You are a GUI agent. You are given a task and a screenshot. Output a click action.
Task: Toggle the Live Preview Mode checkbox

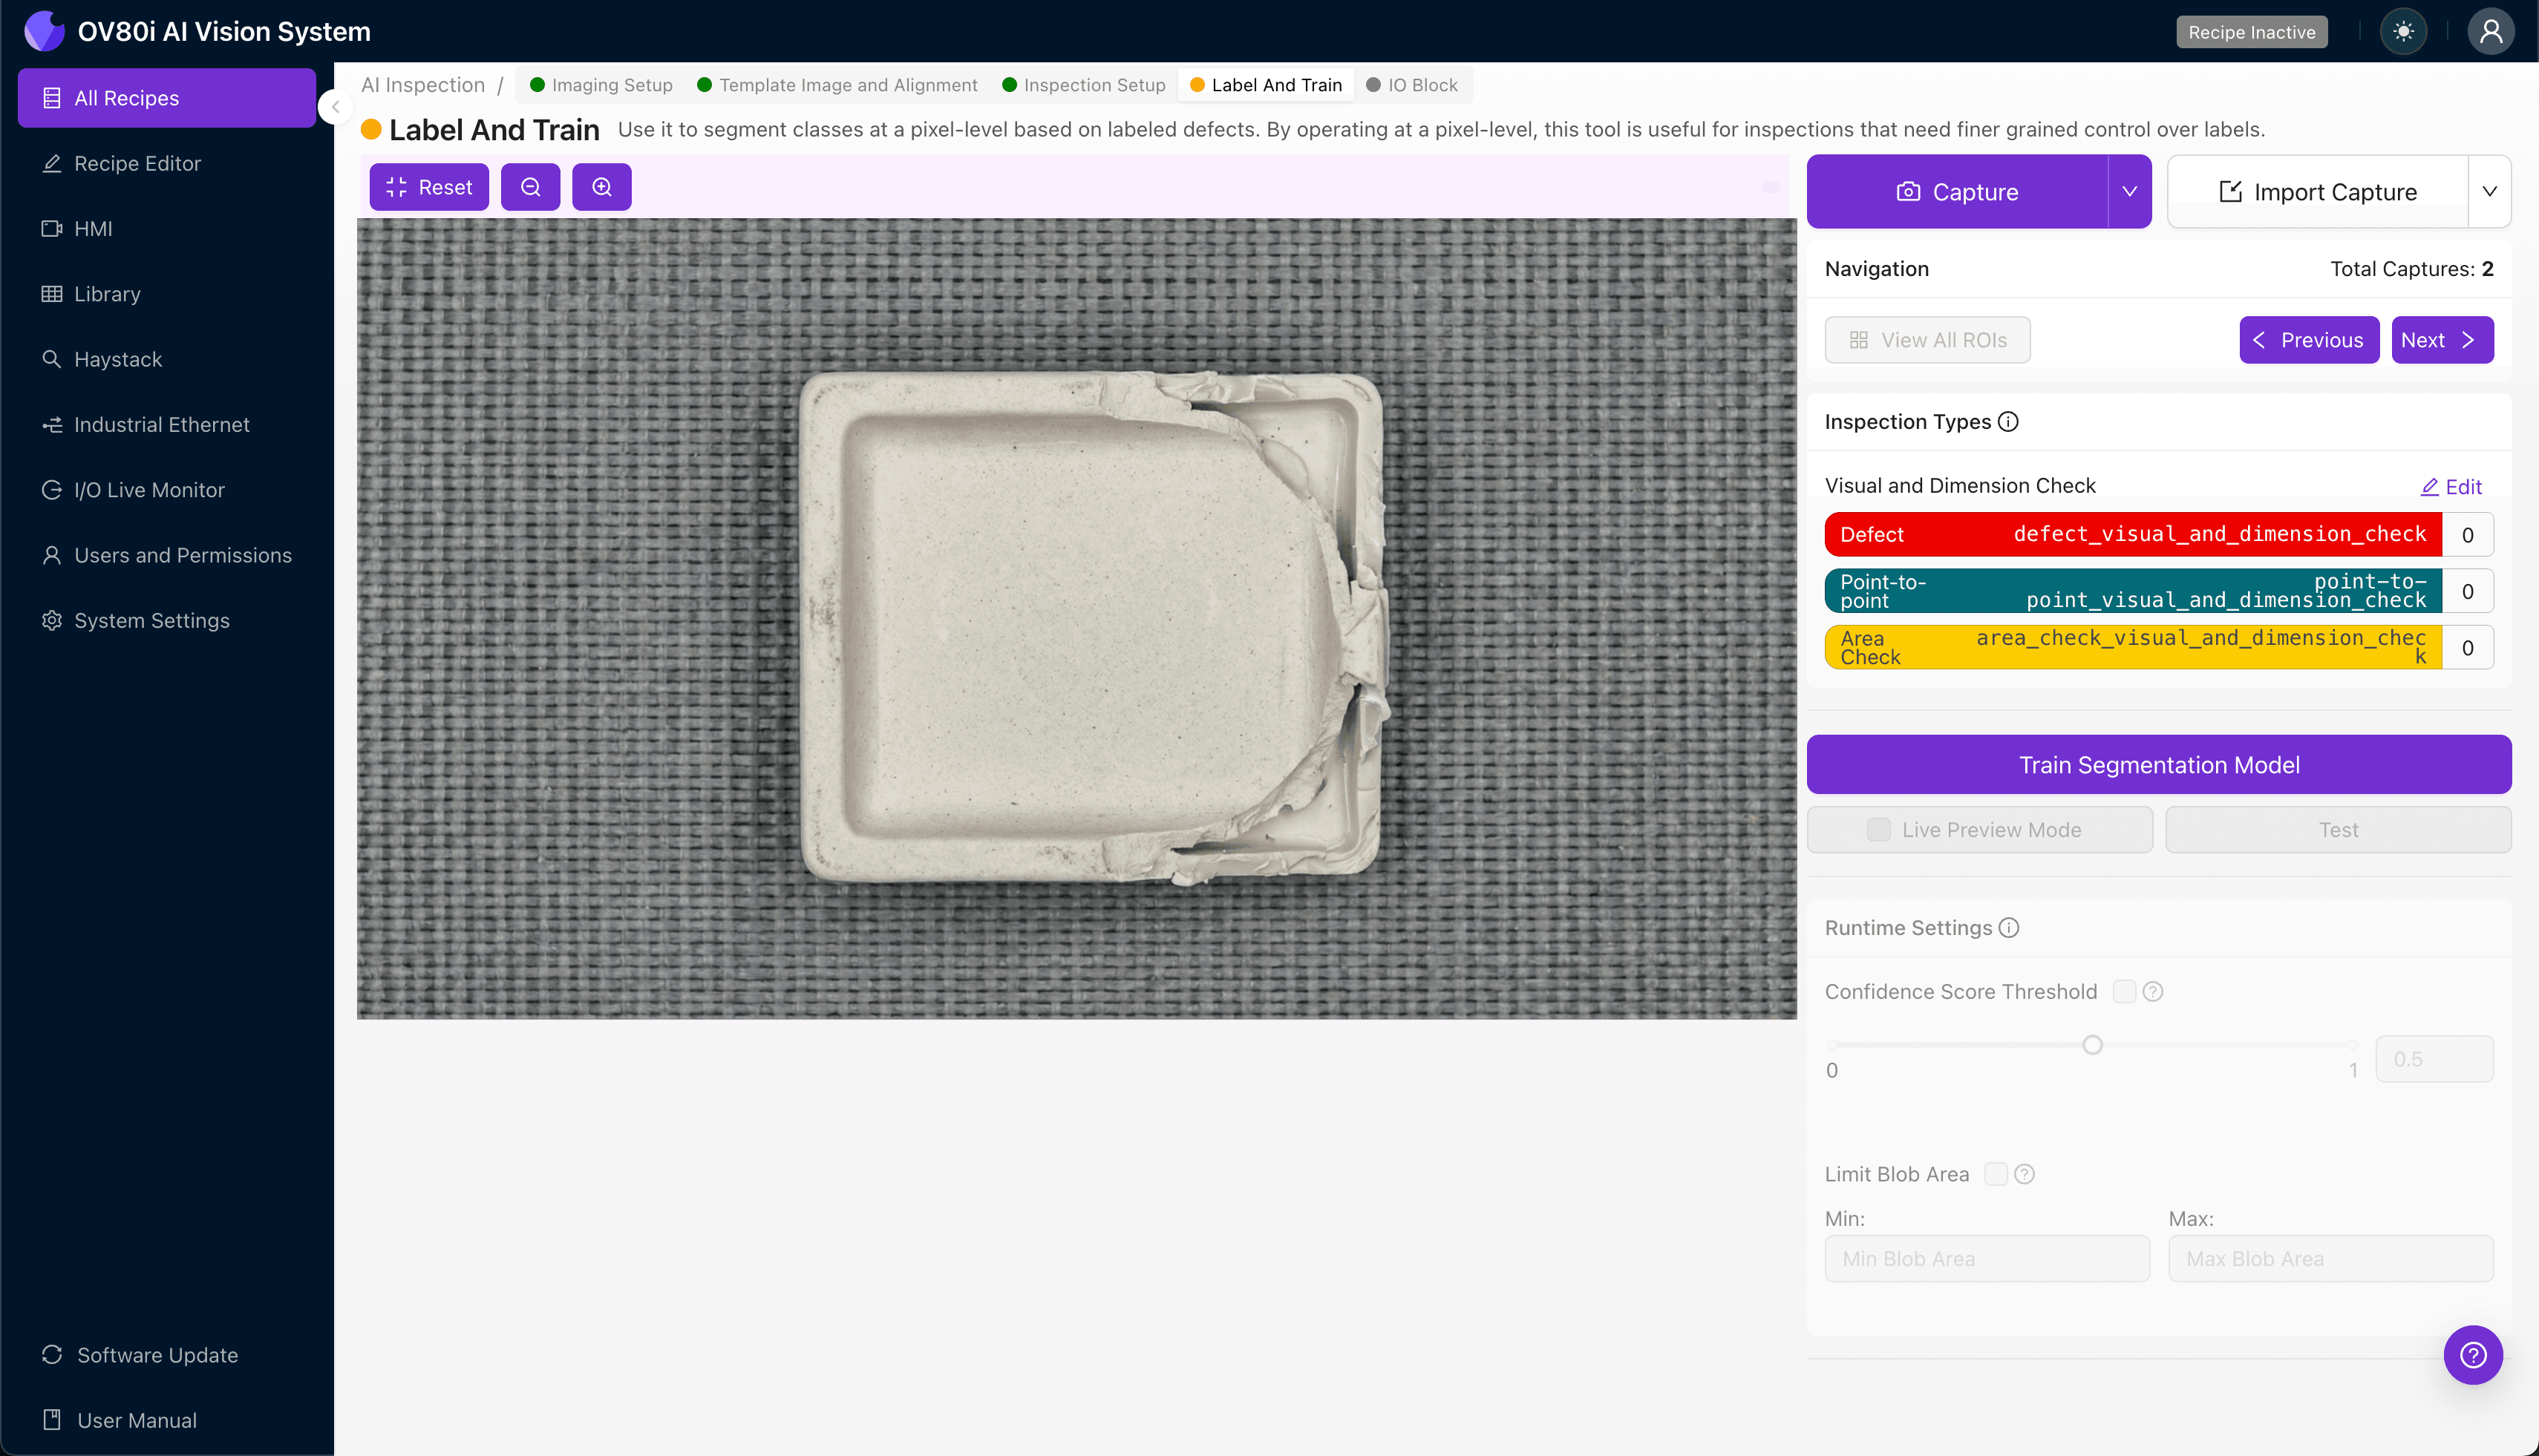(1879, 830)
